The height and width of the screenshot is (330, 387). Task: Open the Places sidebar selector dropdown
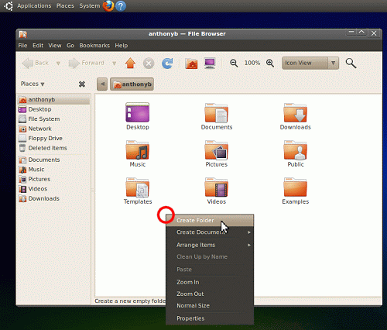(33, 84)
